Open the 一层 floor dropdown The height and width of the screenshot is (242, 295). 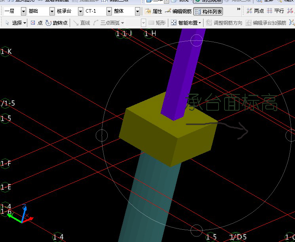23,12
